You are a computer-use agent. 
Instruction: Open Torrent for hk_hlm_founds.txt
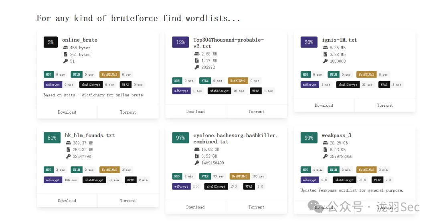pos(128,200)
